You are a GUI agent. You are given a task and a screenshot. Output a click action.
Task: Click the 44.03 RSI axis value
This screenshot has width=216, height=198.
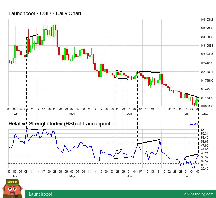pos(205,149)
